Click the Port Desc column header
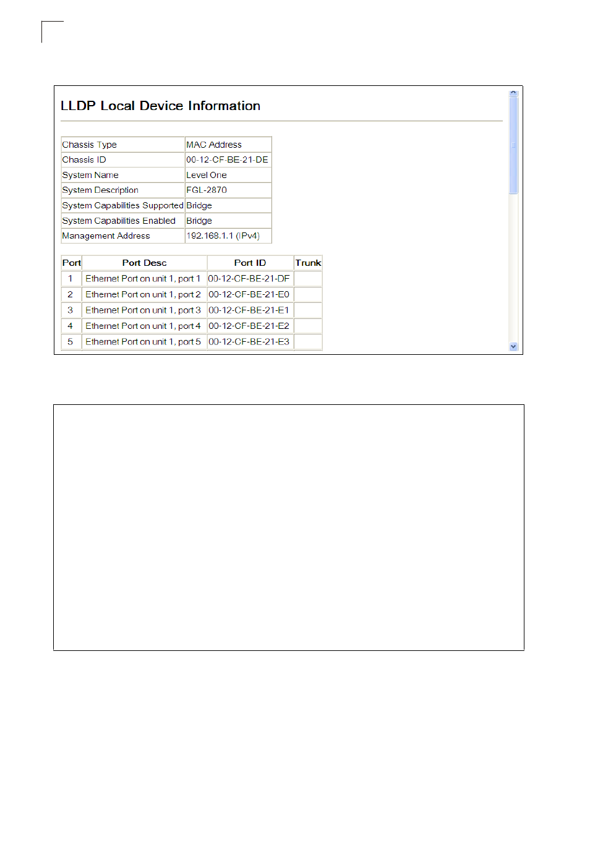 point(145,263)
